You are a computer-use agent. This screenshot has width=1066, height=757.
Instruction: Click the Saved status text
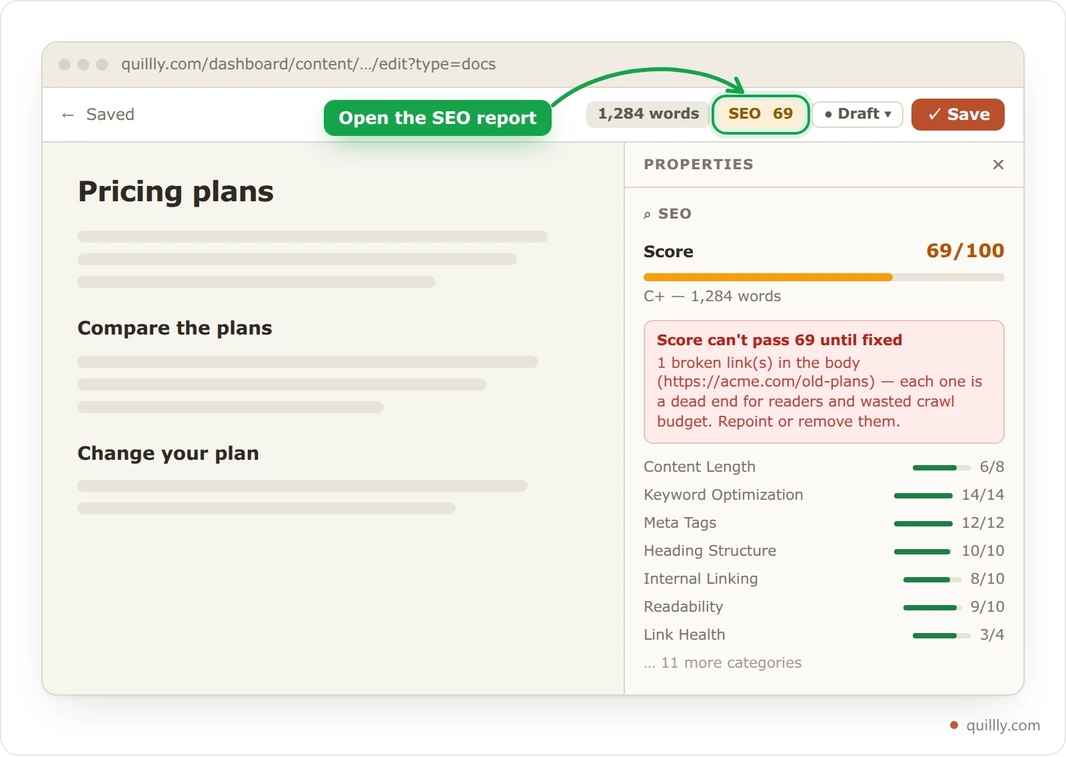point(110,115)
